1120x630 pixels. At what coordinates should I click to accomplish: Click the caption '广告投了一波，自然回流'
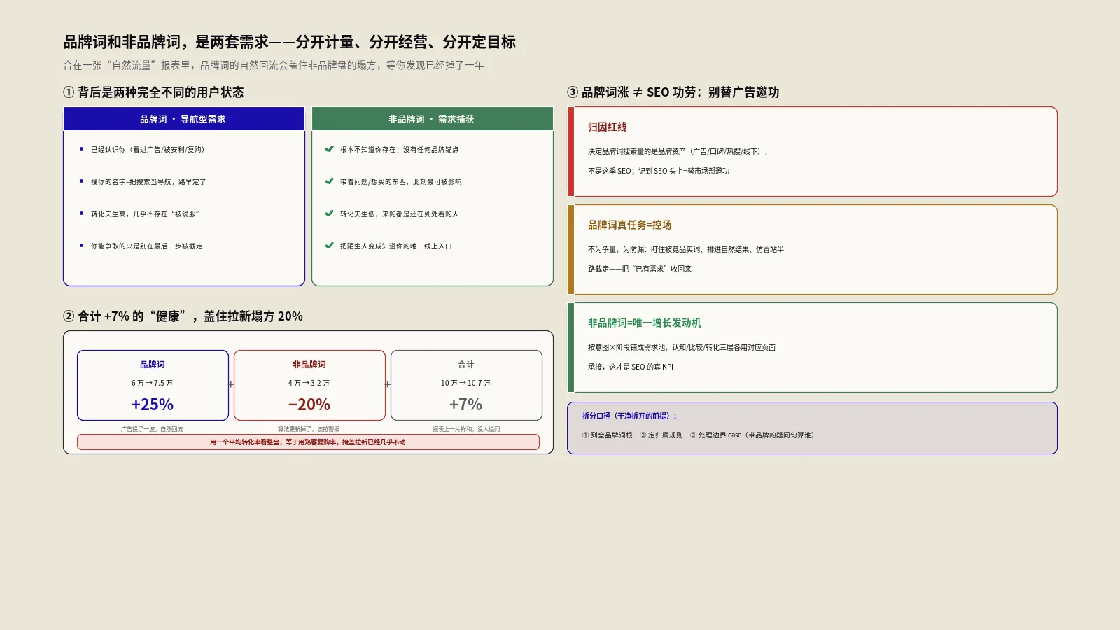153,429
